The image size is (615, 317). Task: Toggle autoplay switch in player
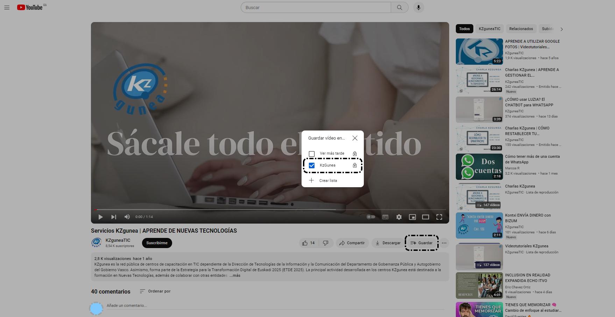click(370, 217)
